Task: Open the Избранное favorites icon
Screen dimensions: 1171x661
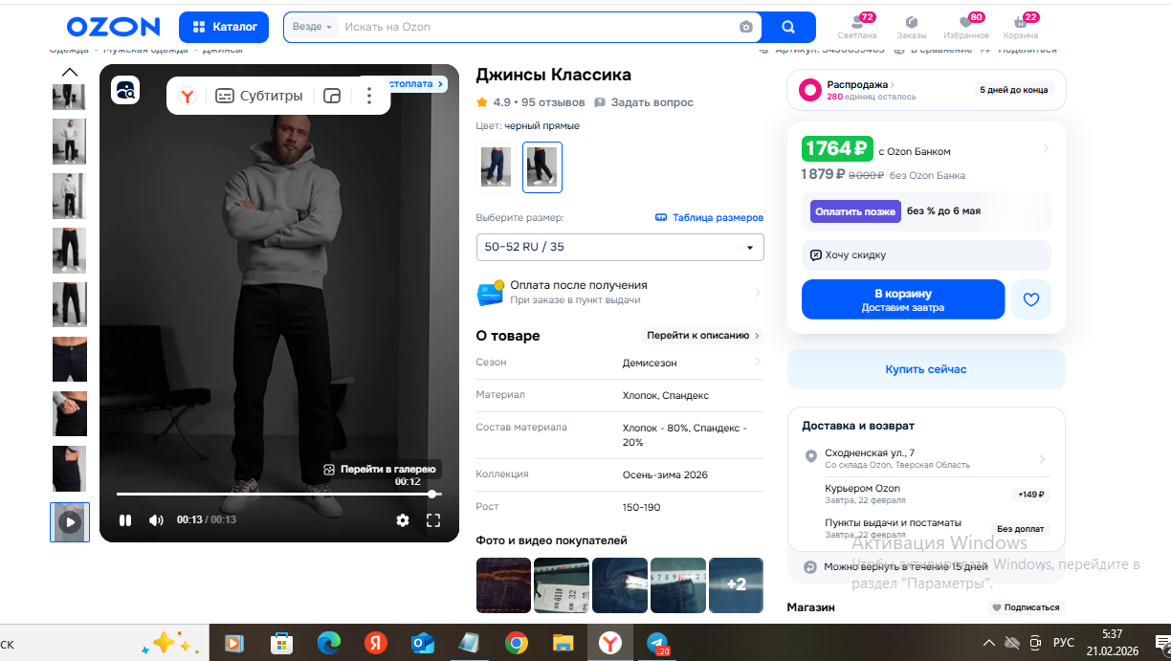Action: [x=966, y=26]
